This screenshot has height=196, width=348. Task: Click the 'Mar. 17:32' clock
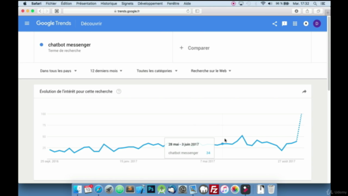point(301,4)
